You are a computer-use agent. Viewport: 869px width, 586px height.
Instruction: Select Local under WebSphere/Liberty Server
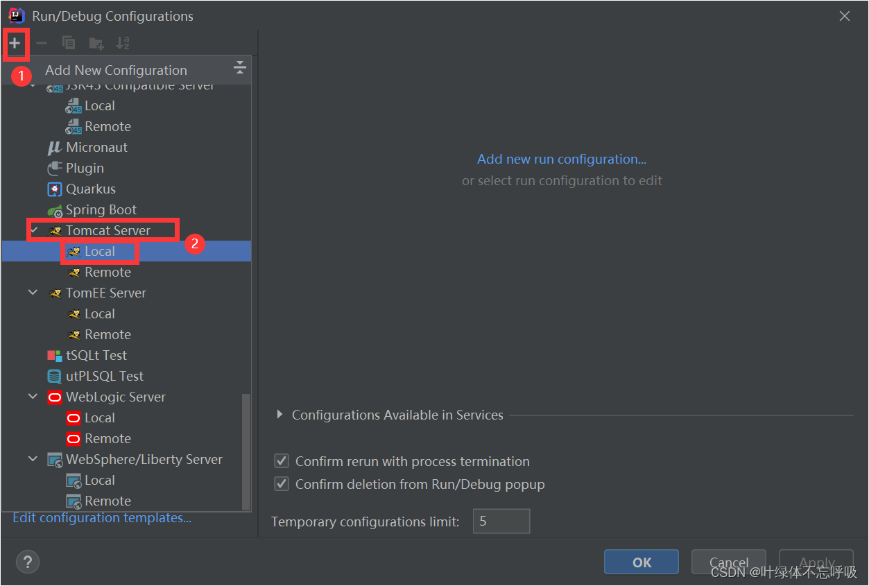(x=100, y=480)
